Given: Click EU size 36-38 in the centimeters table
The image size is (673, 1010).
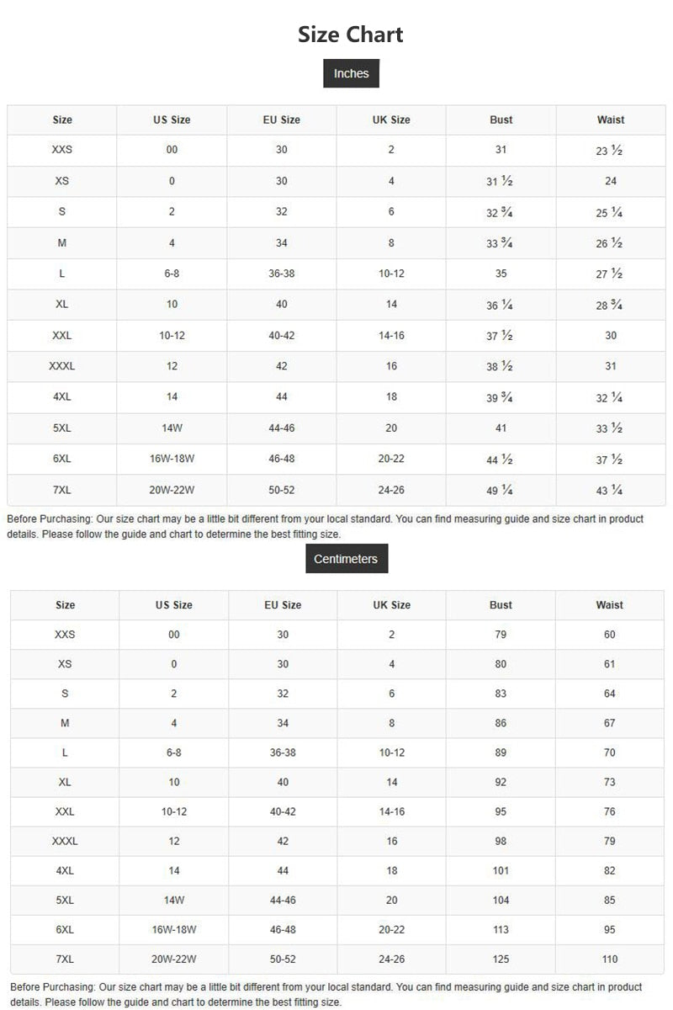Looking at the screenshot, I should tap(283, 752).
